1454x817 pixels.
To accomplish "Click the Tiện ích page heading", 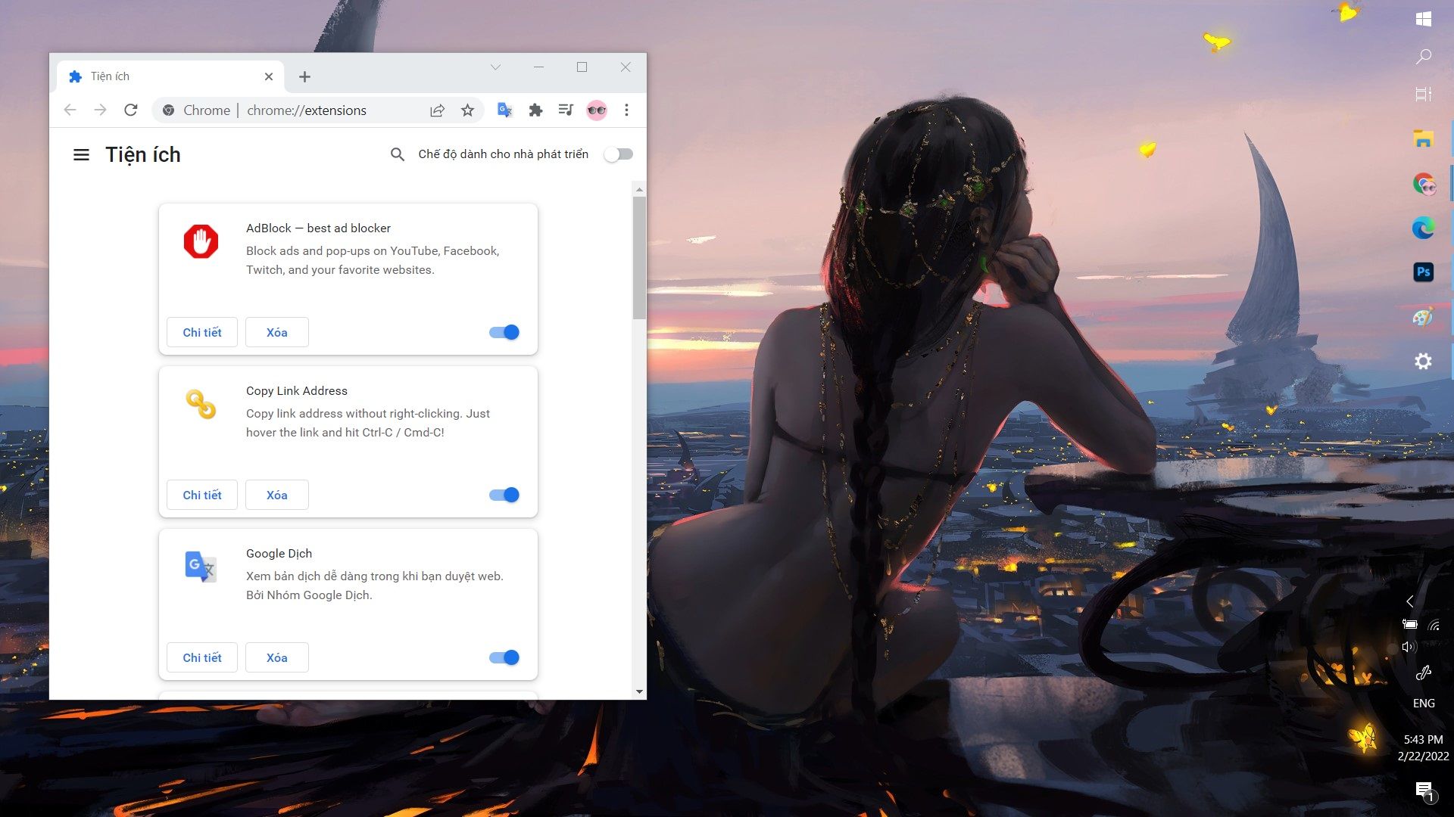I will point(143,155).
